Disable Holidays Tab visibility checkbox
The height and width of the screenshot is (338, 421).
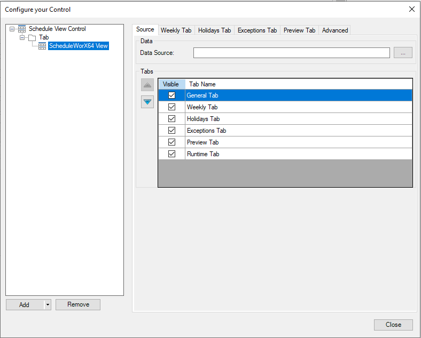(x=171, y=119)
